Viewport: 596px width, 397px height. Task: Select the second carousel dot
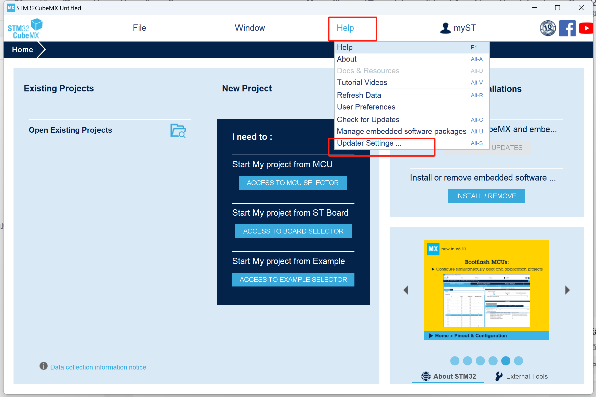point(467,361)
